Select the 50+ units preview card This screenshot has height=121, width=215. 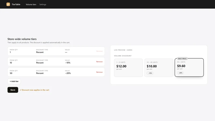pyautogui.click(x=189, y=67)
